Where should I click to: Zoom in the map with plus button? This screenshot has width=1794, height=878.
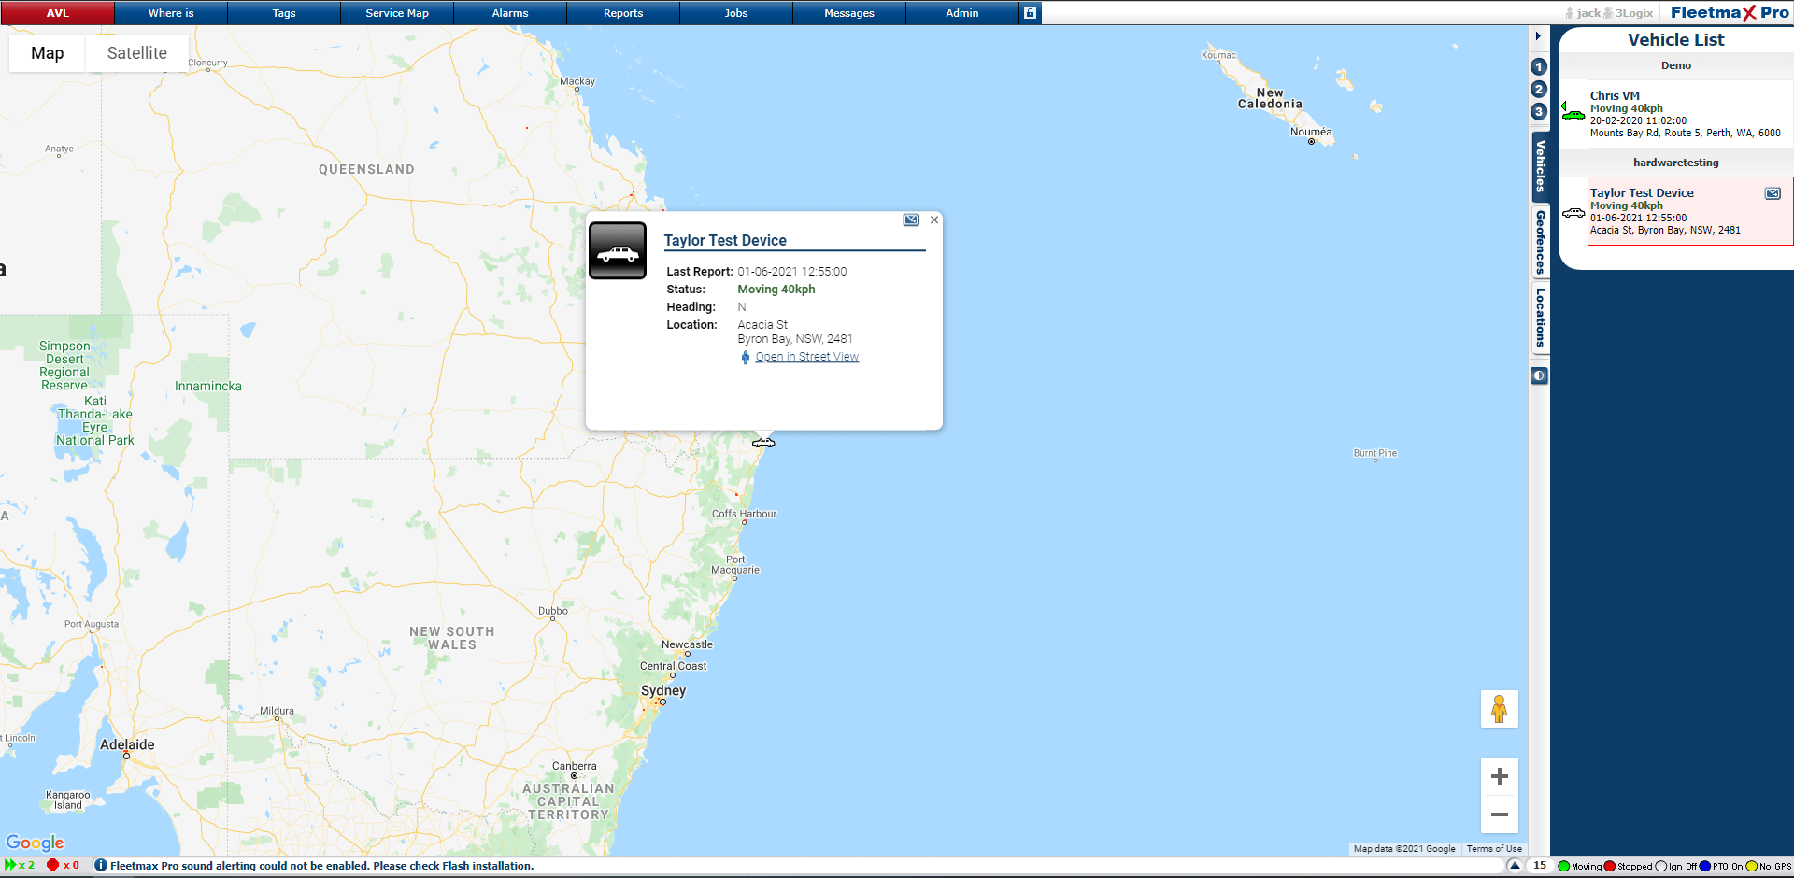(x=1500, y=776)
